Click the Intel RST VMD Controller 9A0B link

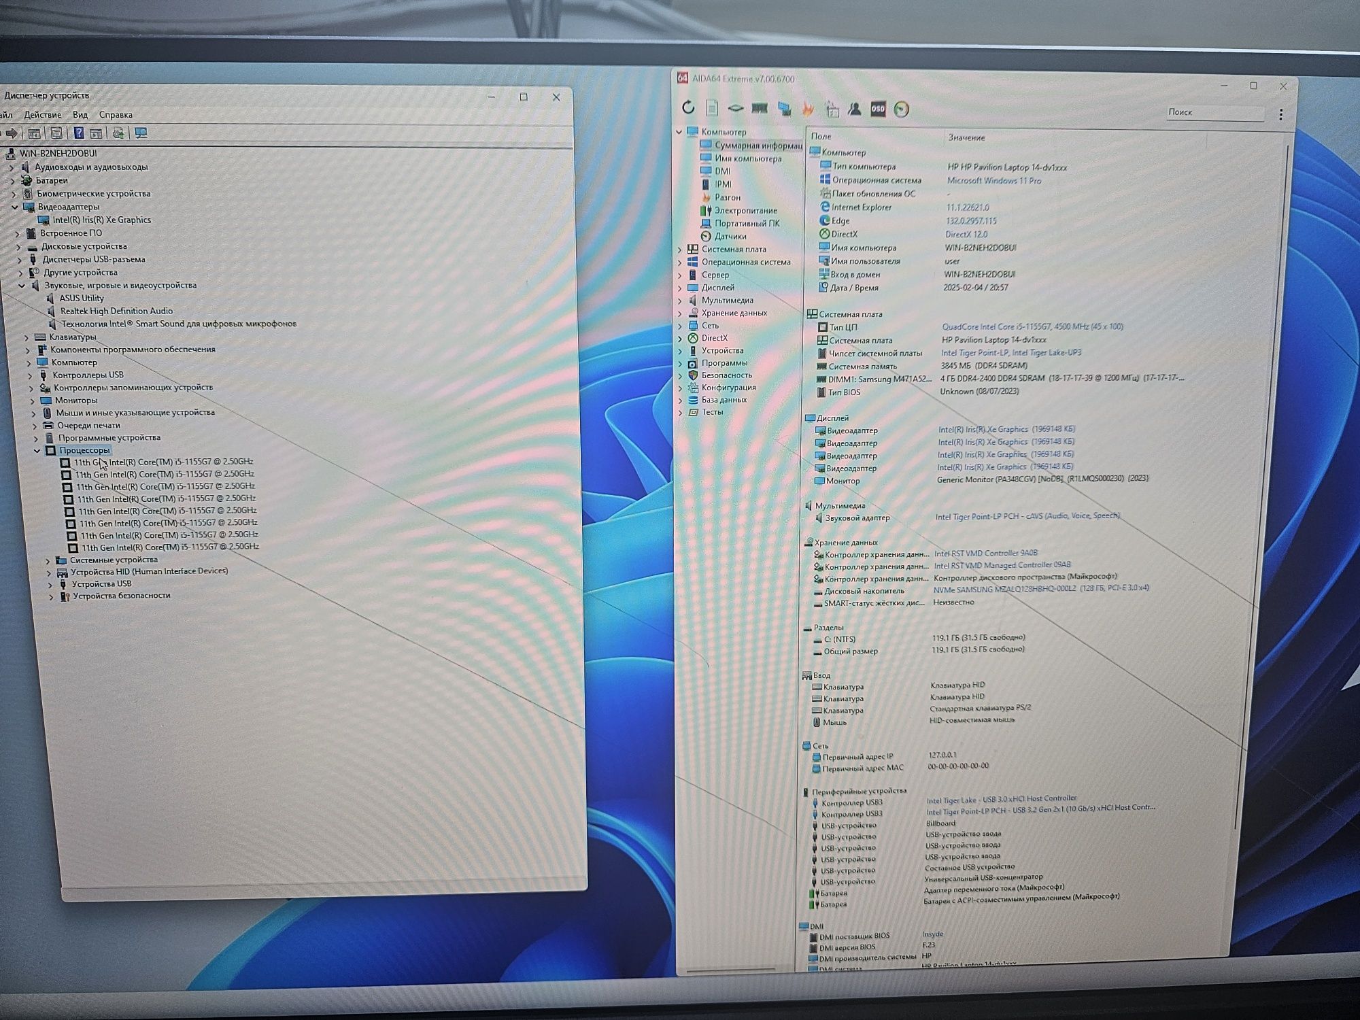[985, 554]
